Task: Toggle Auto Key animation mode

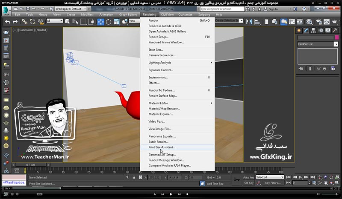Action: pyautogui.click(x=249, y=177)
